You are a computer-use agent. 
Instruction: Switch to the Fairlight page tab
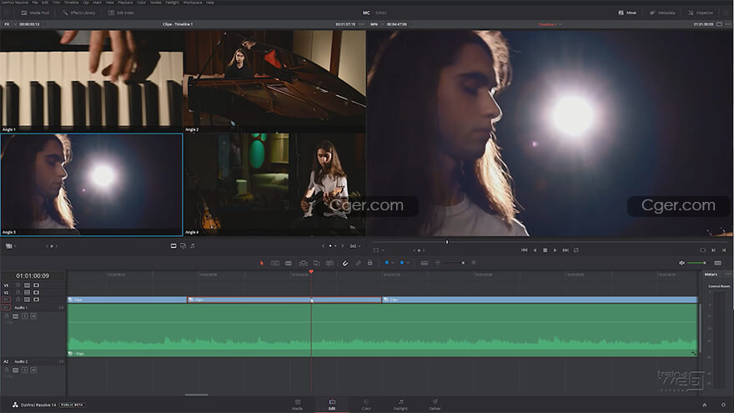(x=400, y=405)
